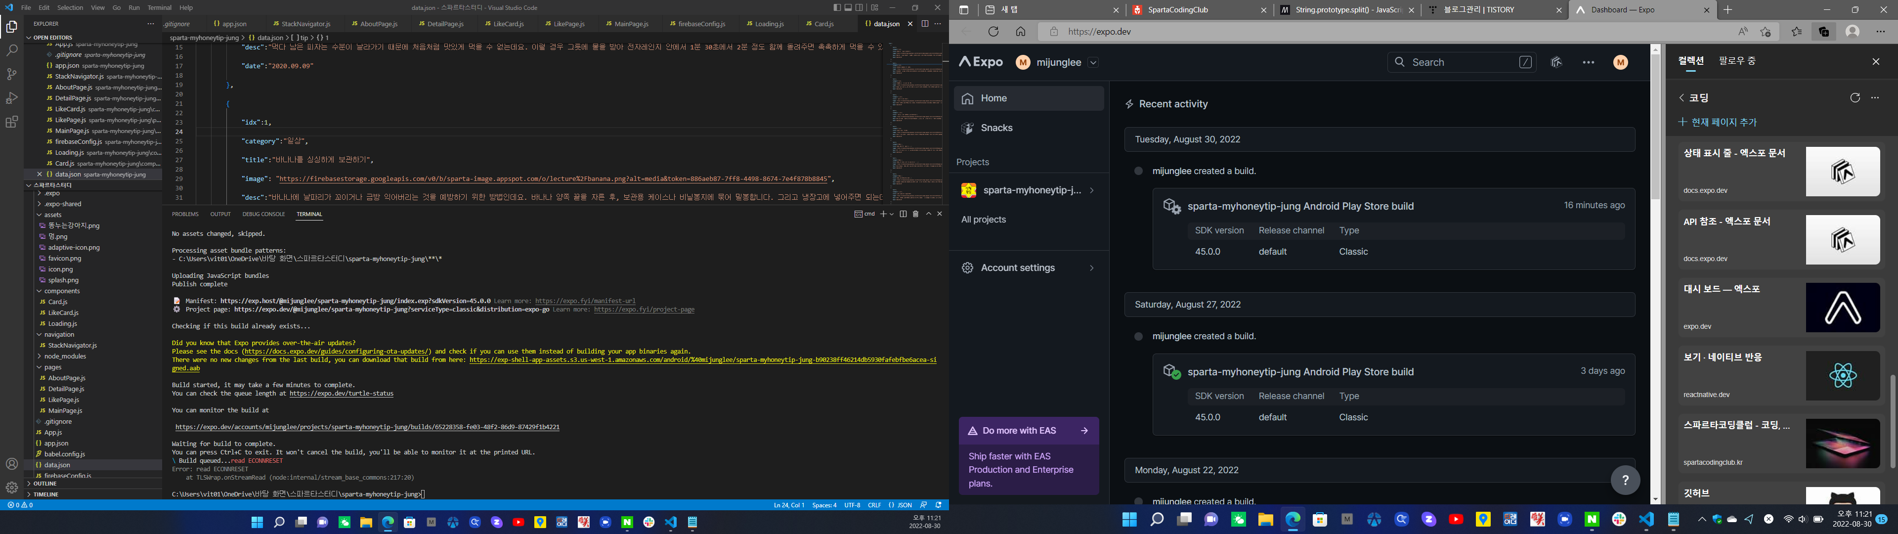Screen dimensions: 1898x534
Task: Click the Ln 24, Col 1 status item
Action: [x=788, y=505]
